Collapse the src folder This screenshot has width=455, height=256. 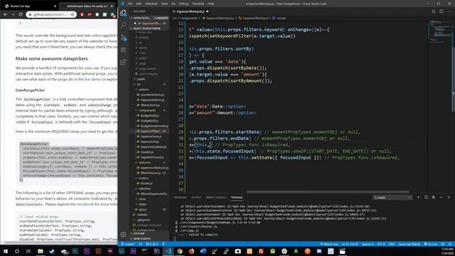click(x=139, y=84)
